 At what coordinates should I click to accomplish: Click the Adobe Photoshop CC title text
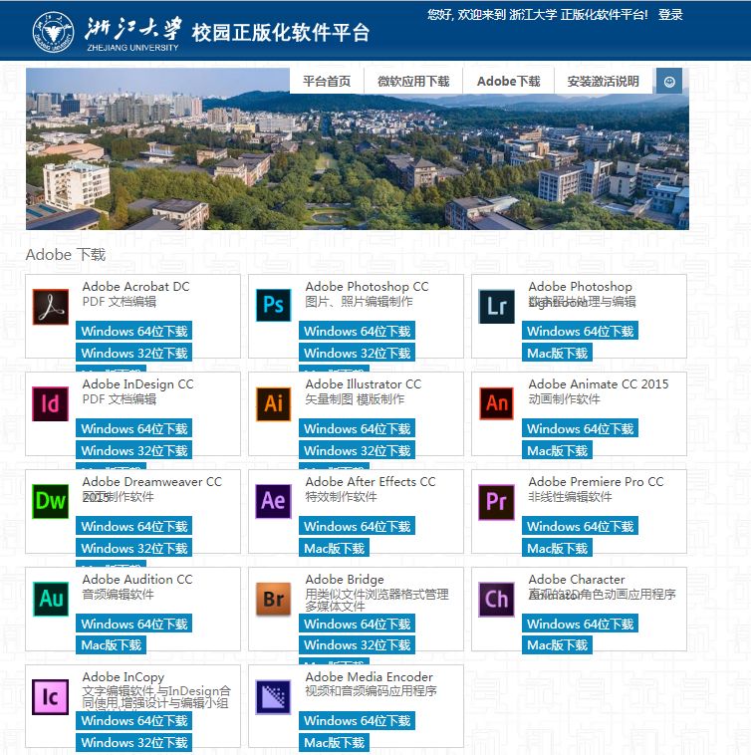(x=367, y=287)
